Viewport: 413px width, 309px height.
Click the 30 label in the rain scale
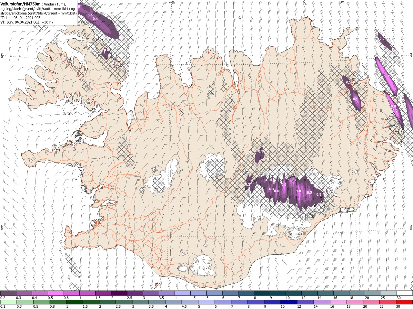[x=399, y=306]
